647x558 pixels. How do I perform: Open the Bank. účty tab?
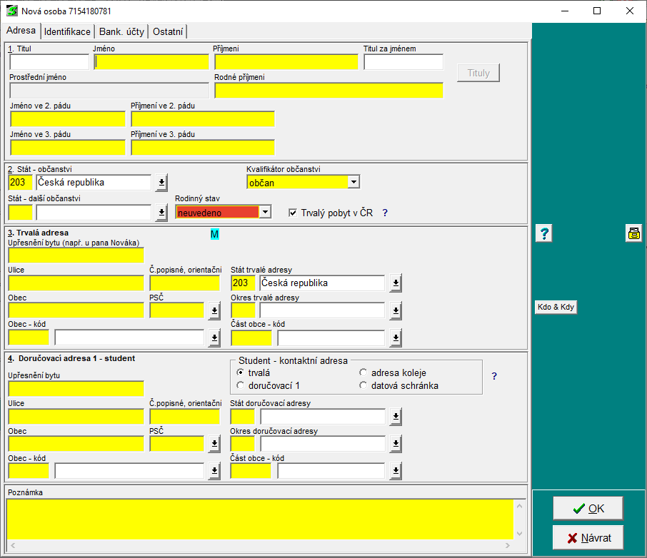click(x=121, y=31)
